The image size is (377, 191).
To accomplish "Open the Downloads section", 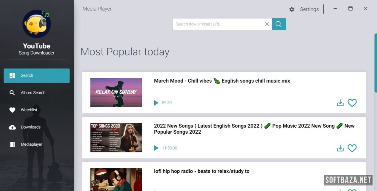I will coord(31,127).
